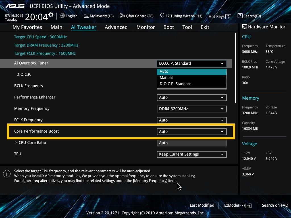The image size is (291, 218).
Task: Click the Memory Frequency label
Action: tap(32, 108)
